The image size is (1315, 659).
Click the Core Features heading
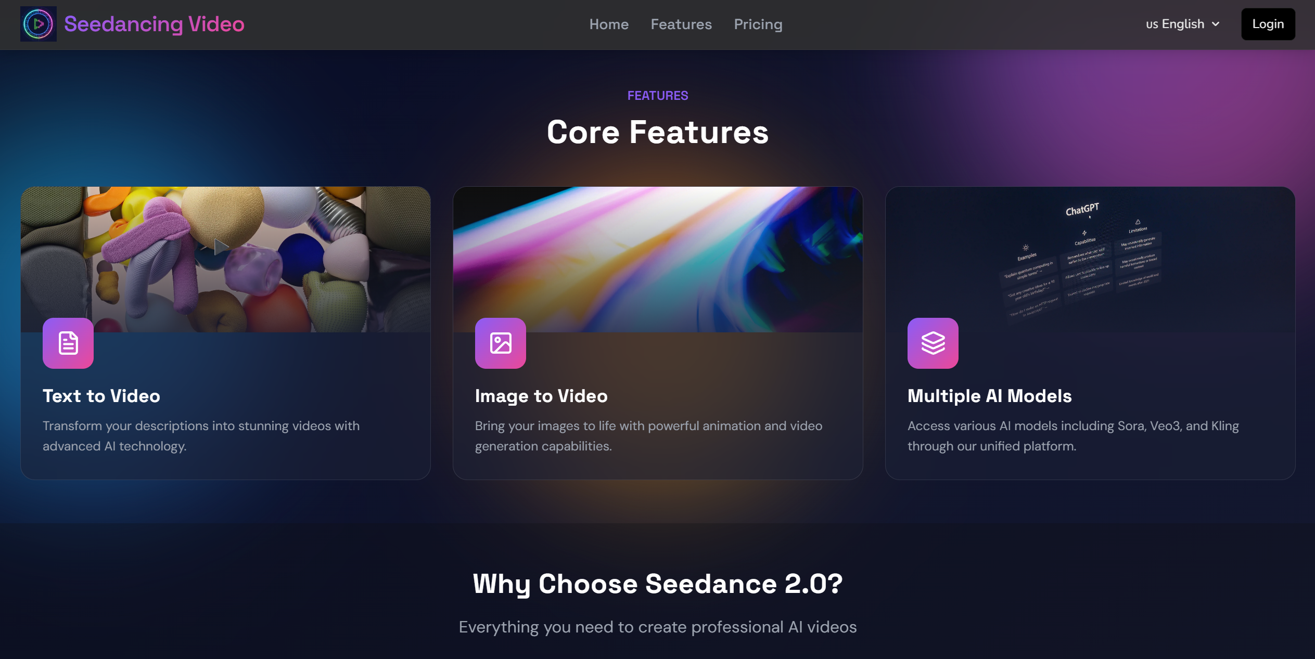pos(657,133)
